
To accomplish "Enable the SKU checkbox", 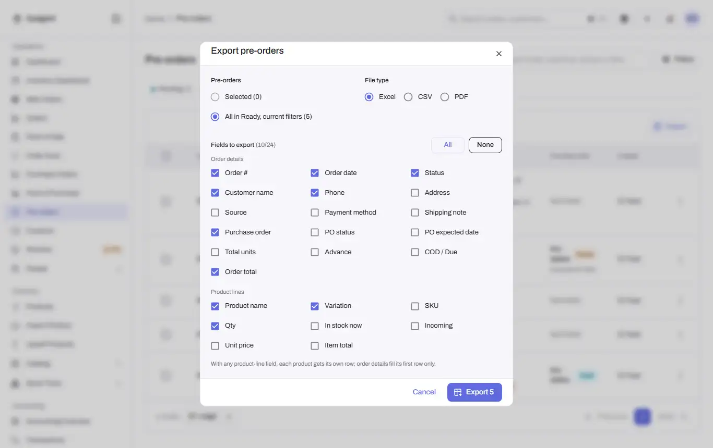I will 415,306.
